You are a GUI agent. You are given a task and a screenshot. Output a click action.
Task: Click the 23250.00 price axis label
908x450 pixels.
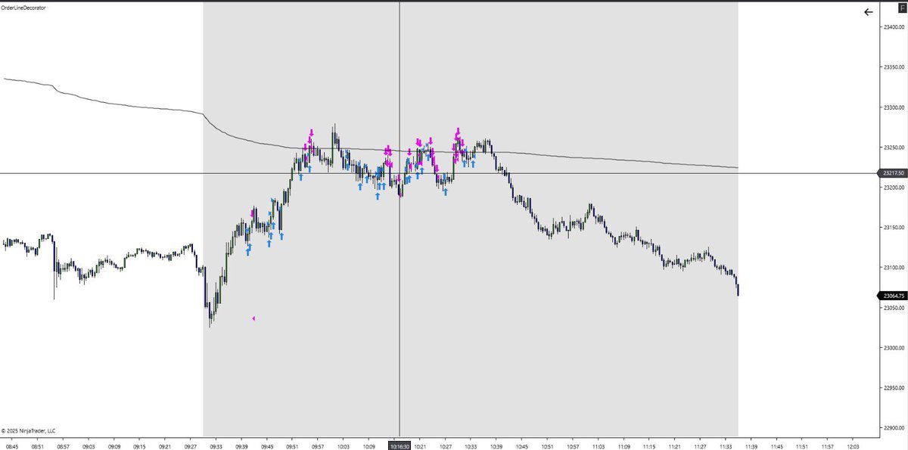point(895,148)
